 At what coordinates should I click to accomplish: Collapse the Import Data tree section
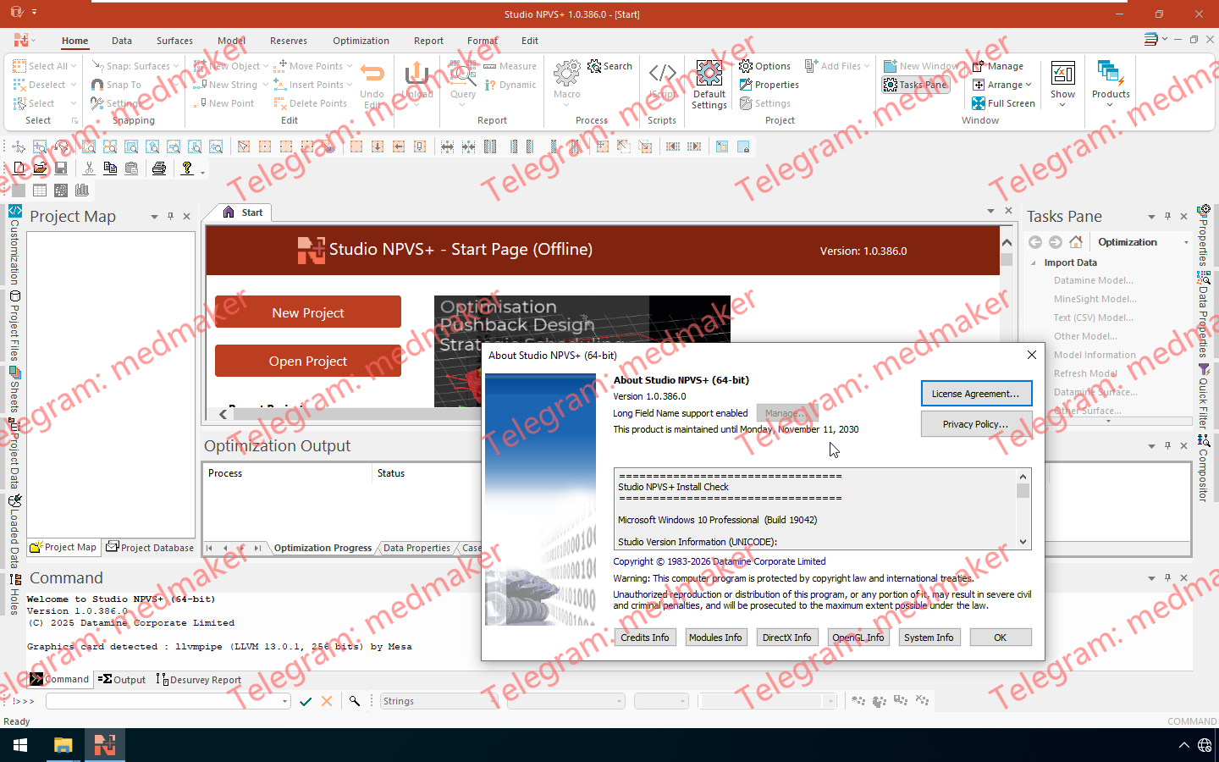[1034, 263]
